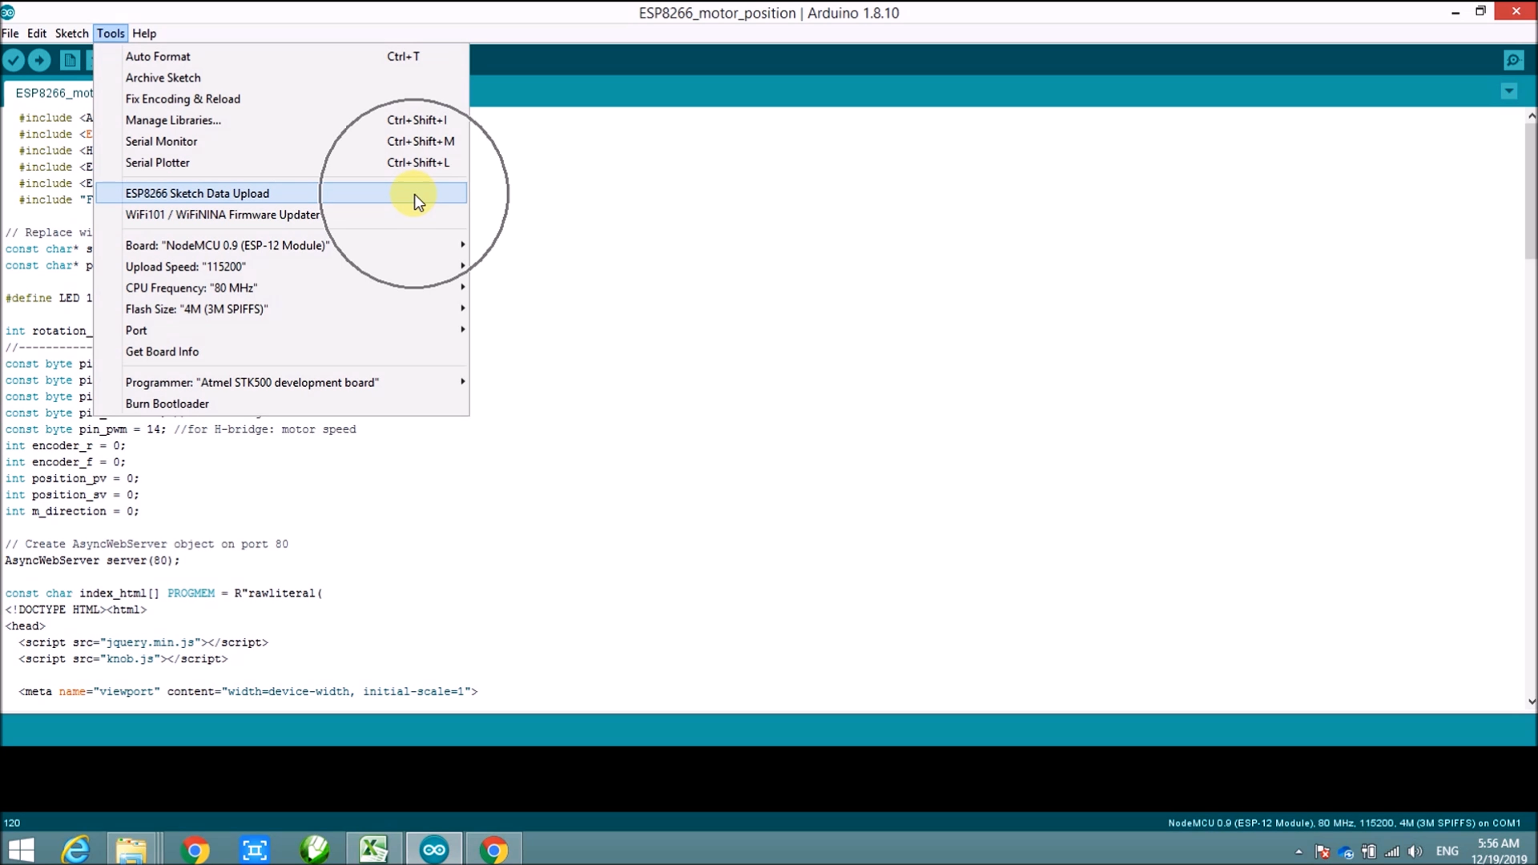
Task: Open the green leaf app in taskbar
Action: (x=315, y=849)
